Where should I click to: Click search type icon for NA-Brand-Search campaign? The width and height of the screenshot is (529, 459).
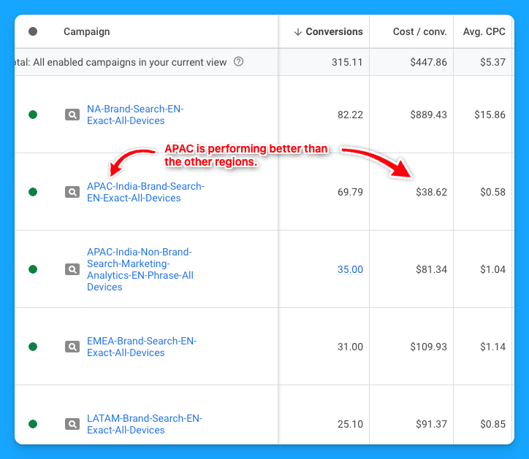point(72,115)
